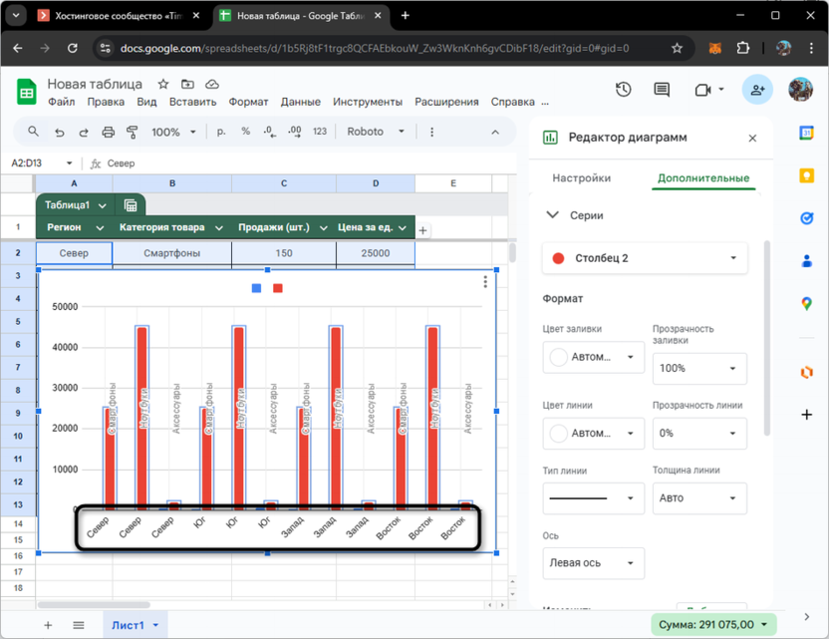
Task: Open Цвет заливки color picker
Action: click(593, 357)
